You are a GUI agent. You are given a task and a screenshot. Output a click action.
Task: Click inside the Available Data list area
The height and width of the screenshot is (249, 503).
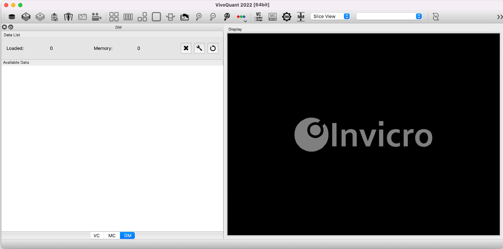pyautogui.click(x=112, y=144)
